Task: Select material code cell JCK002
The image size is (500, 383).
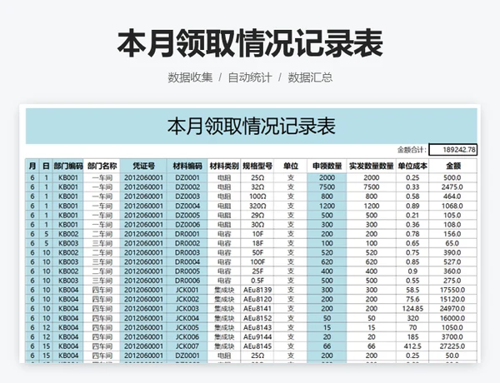Action: [187, 299]
